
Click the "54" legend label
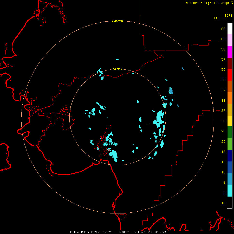pos(223,59)
